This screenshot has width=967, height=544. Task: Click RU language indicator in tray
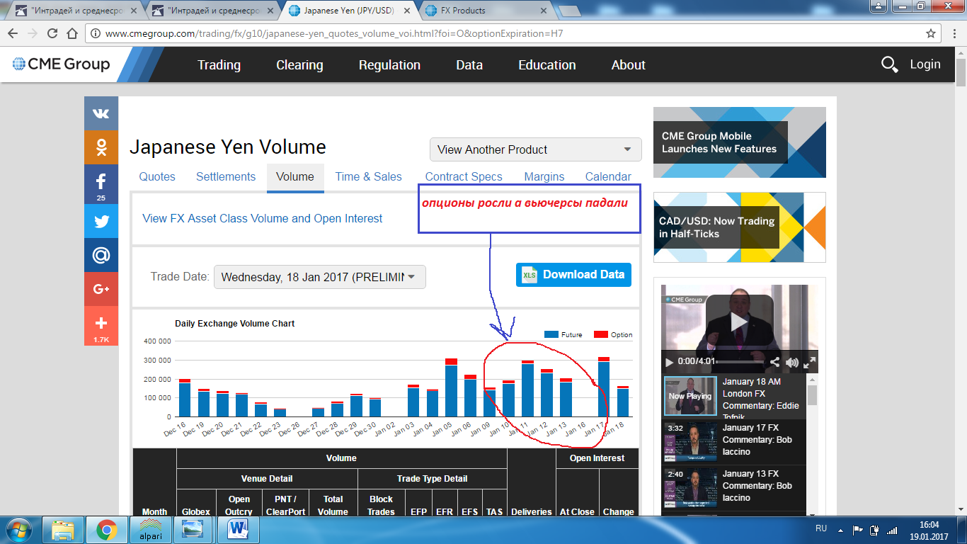[821, 528]
